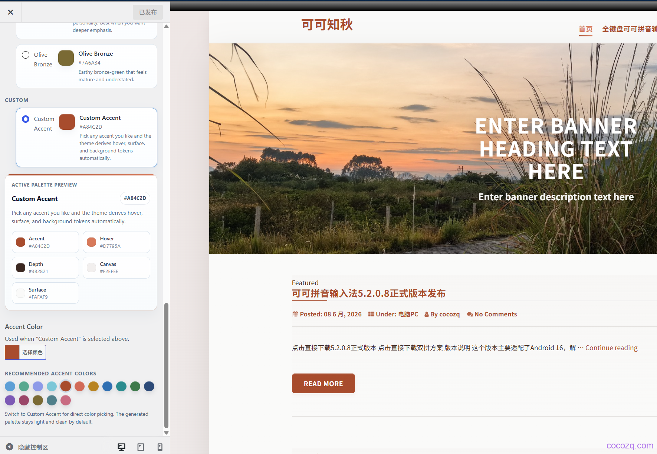This screenshot has width=657, height=454.
Task: Click the accent color preview box beside 选择颜色
Action: pyautogui.click(x=12, y=352)
